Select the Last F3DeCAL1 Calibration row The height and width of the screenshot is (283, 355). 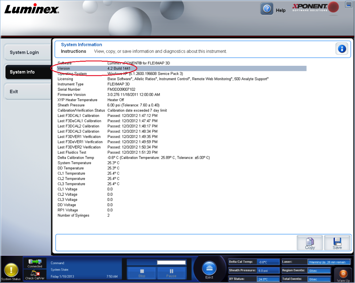(x=182, y=121)
